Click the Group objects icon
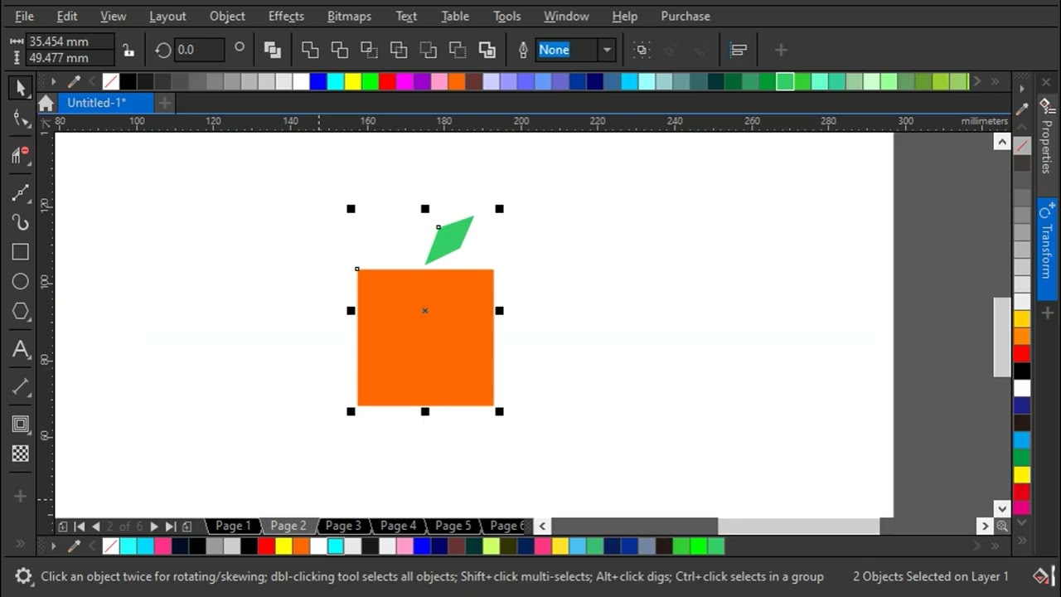The image size is (1061, 597). [x=642, y=50]
